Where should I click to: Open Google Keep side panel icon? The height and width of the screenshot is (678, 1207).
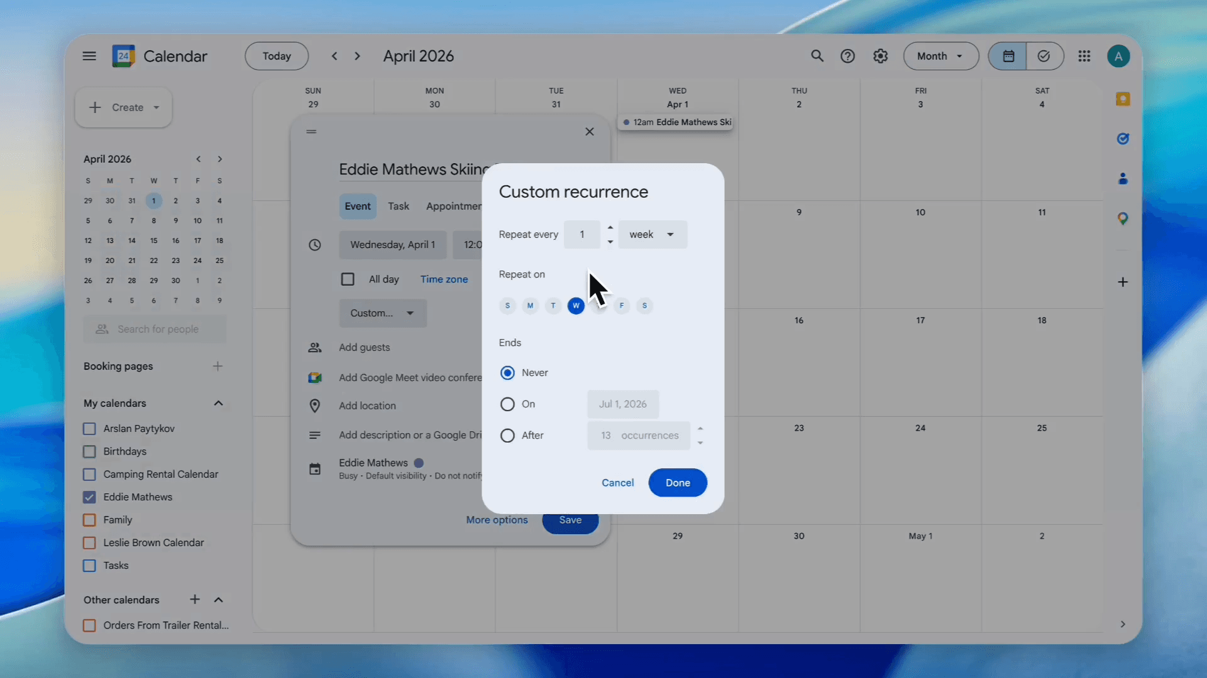(x=1123, y=99)
